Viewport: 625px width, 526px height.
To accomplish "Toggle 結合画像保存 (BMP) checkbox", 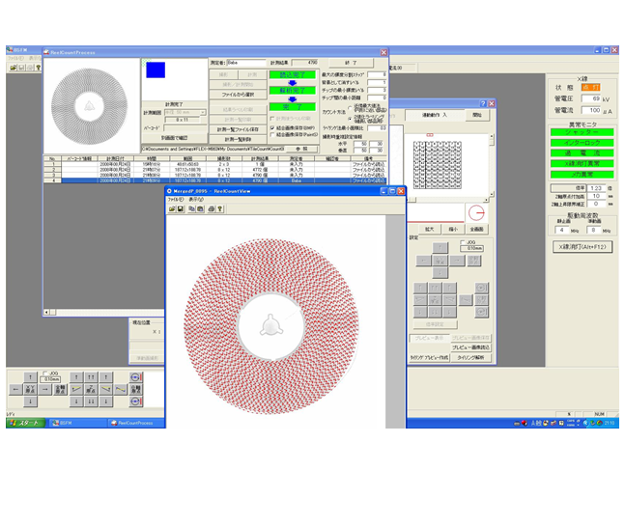I will pos(272,127).
